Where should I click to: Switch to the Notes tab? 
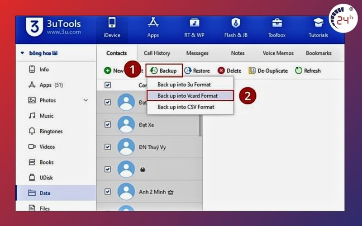click(238, 53)
